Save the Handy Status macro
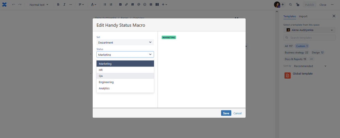 tap(226, 113)
